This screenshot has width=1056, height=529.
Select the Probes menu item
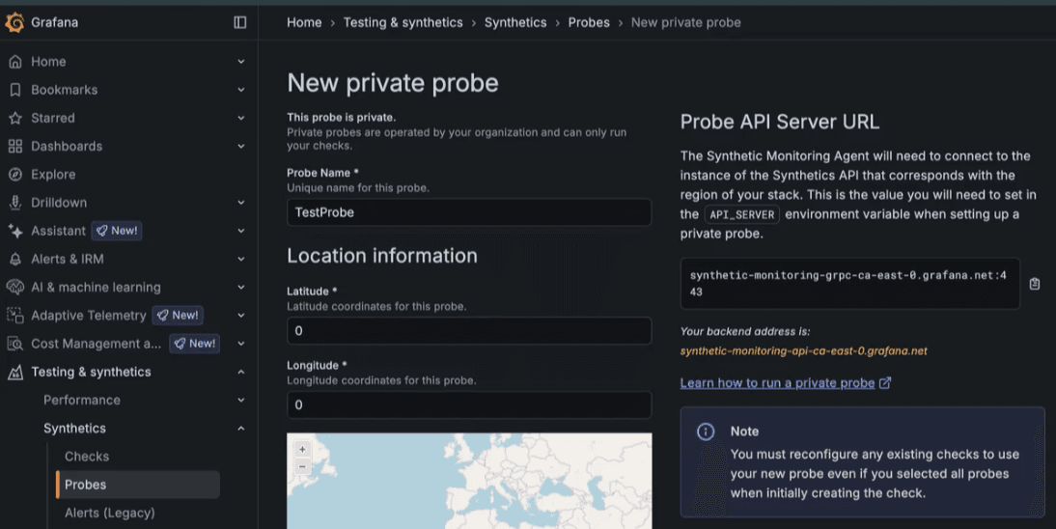point(138,485)
